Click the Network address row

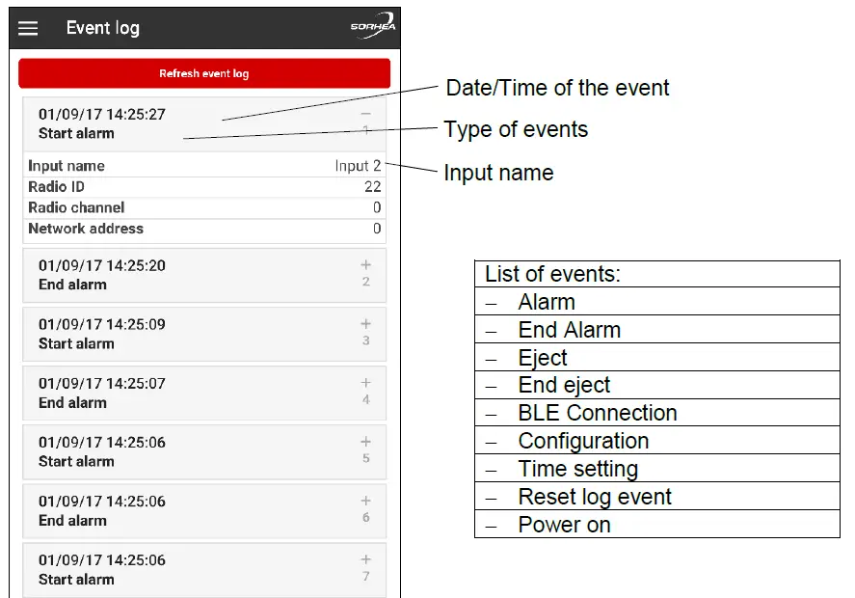pos(203,229)
